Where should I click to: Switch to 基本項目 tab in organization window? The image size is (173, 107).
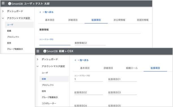[85, 68]
